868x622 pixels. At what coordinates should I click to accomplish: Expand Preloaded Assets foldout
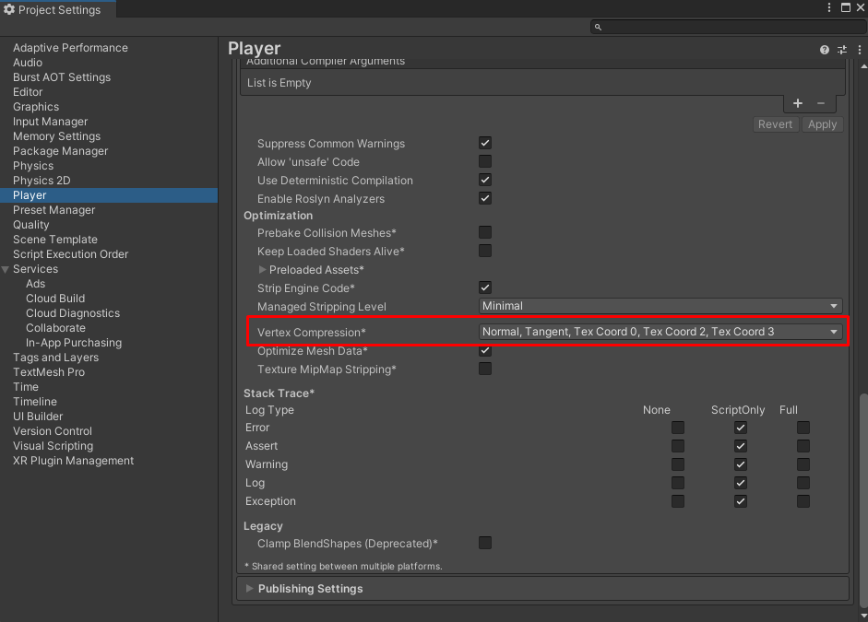pos(262,269)
